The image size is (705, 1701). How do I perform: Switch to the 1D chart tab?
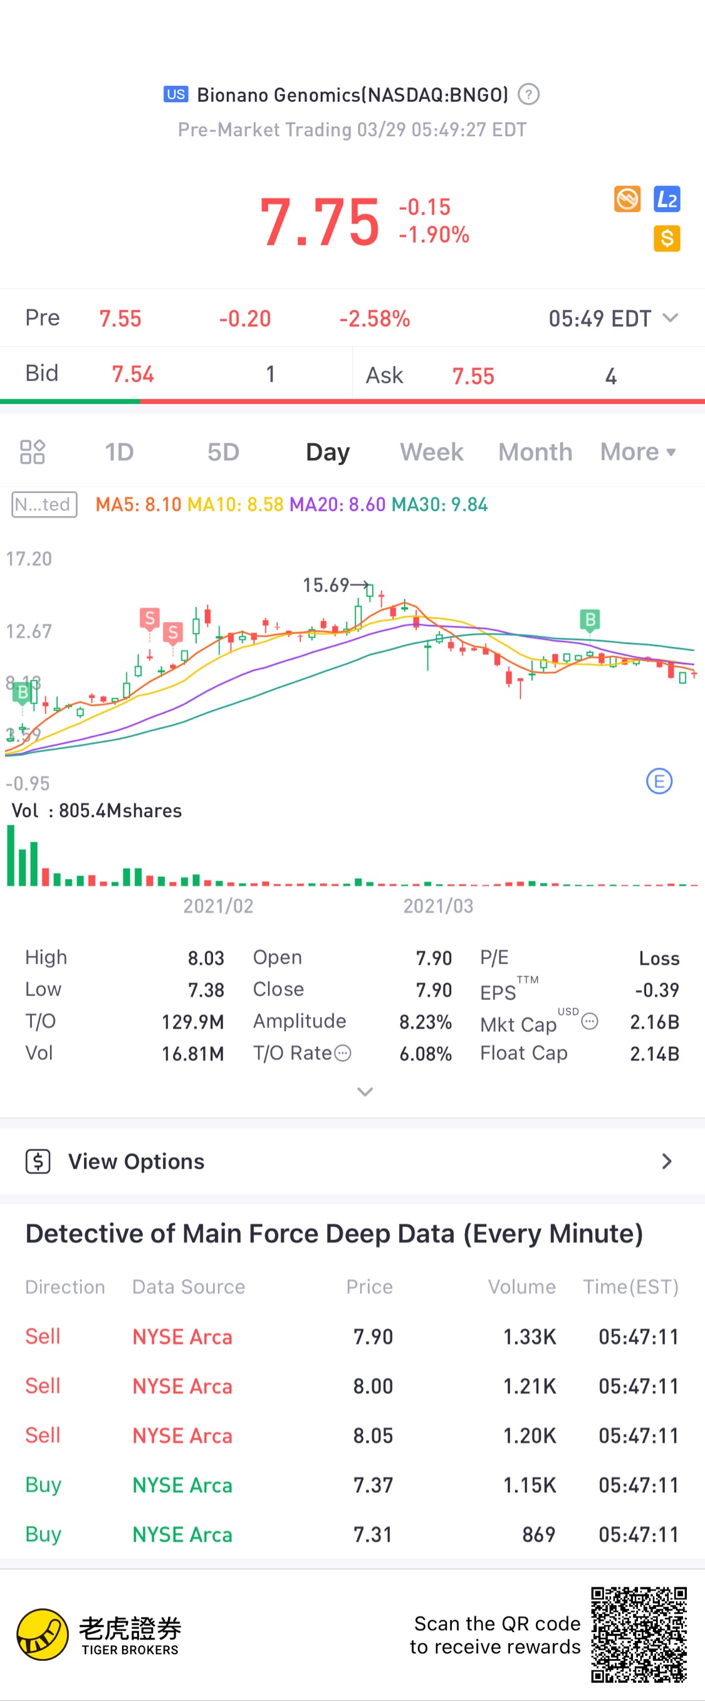click(x=119, y=452)
